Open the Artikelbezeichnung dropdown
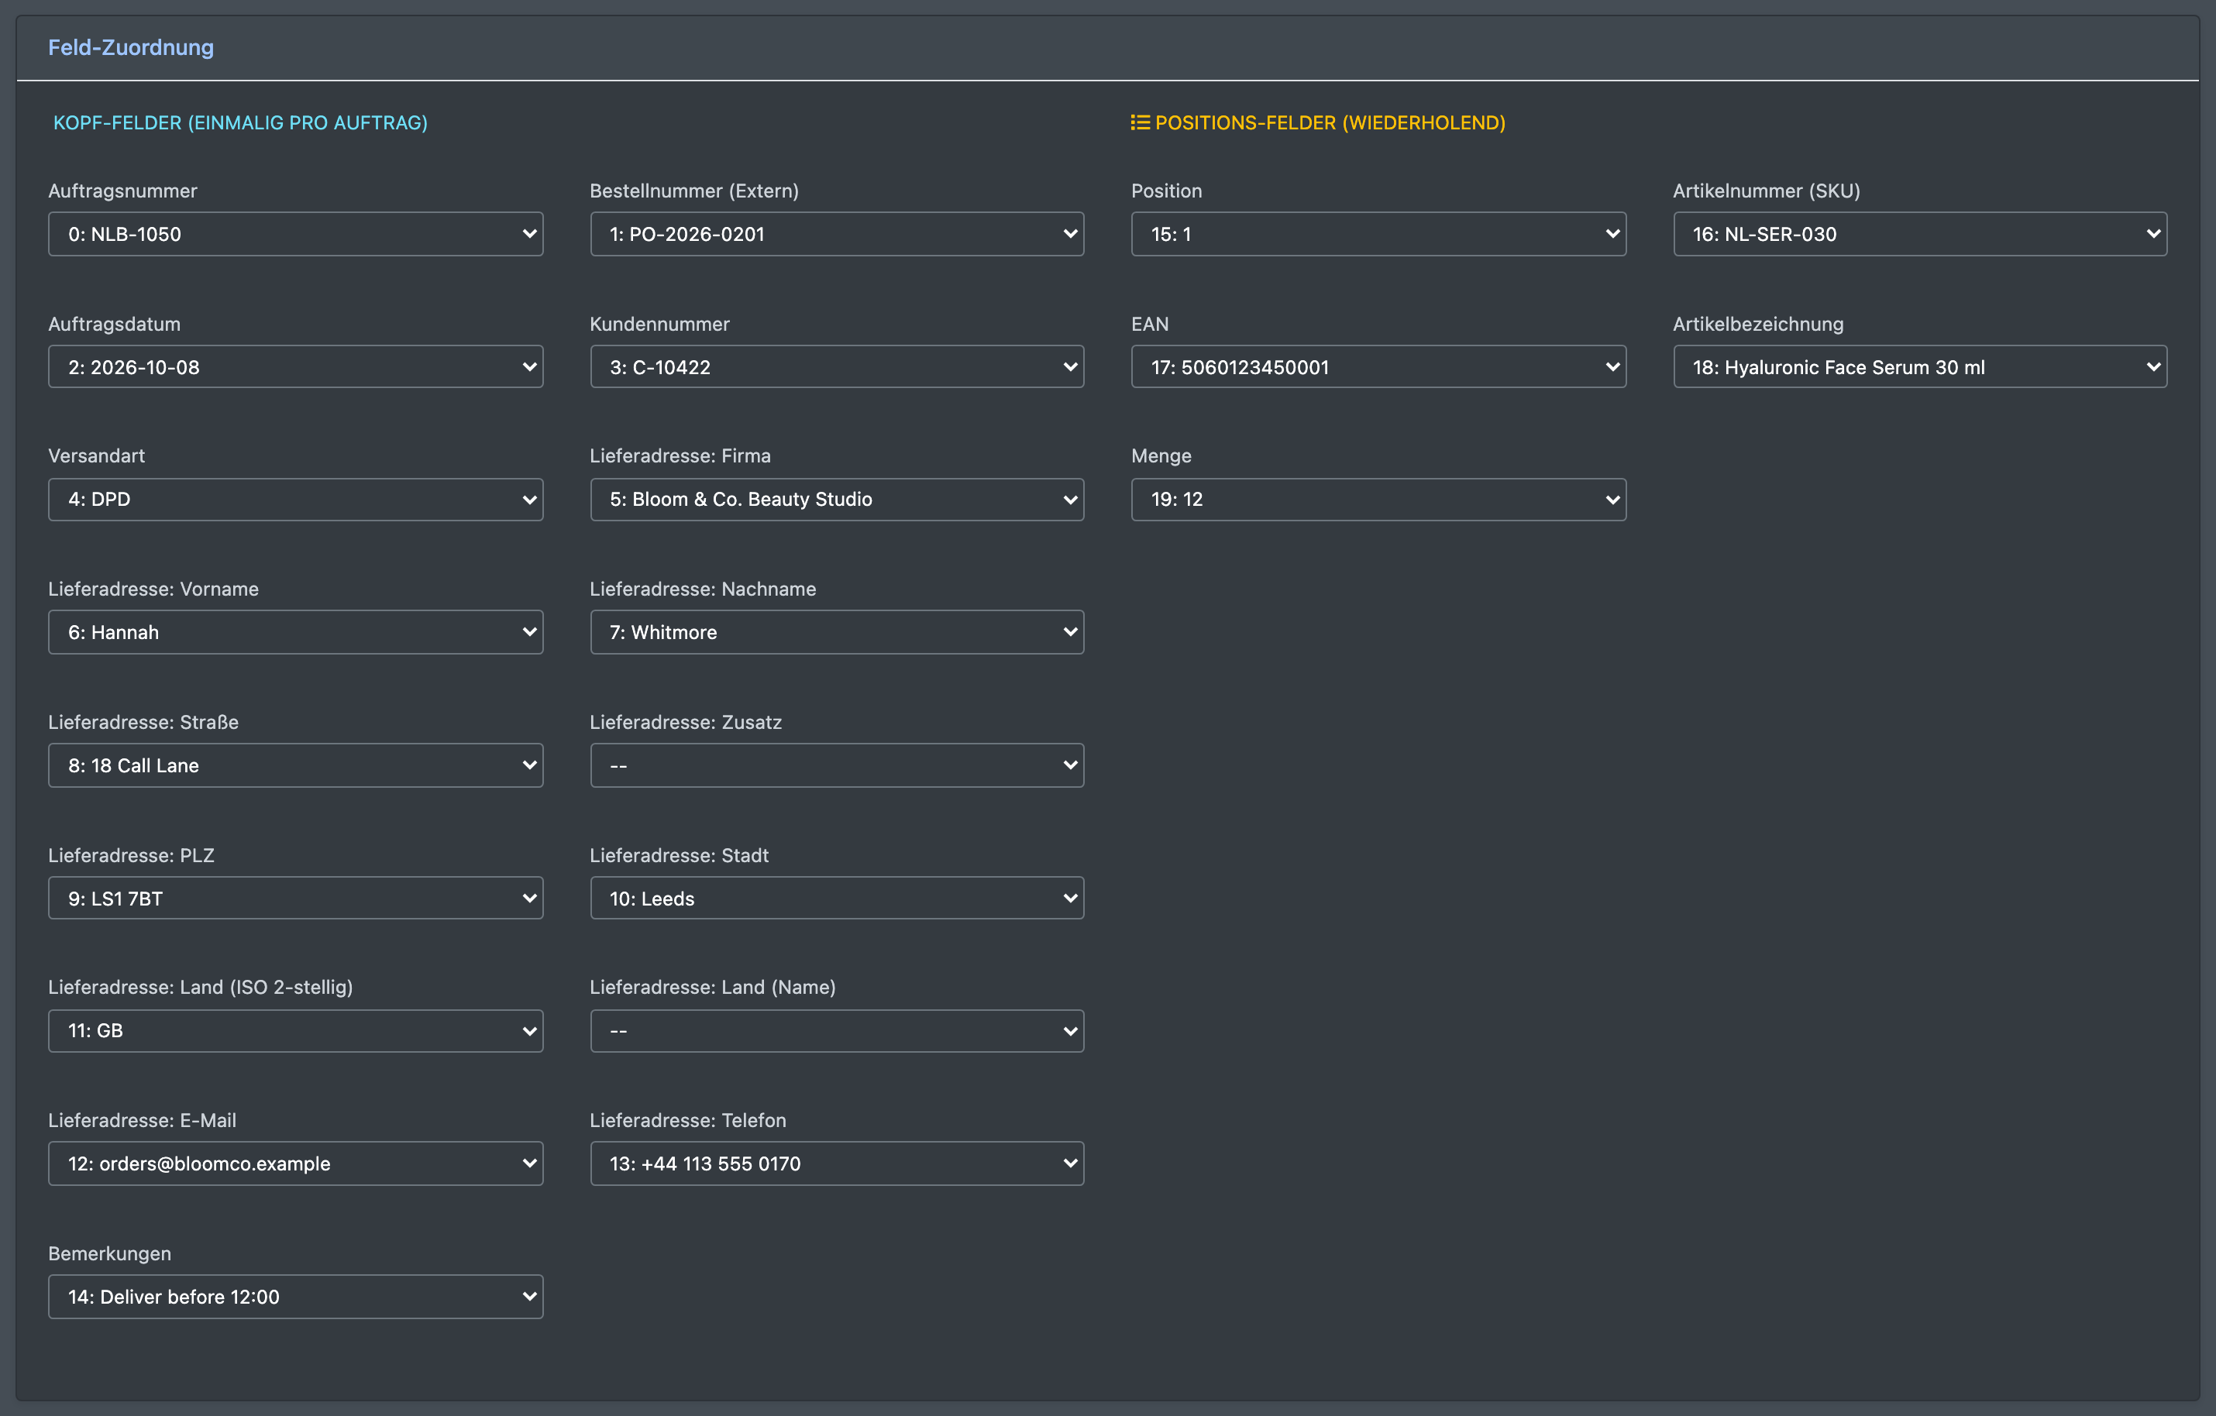 click(1920, 367)
